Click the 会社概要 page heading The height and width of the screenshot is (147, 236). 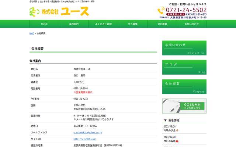click(x=38, y=49)
